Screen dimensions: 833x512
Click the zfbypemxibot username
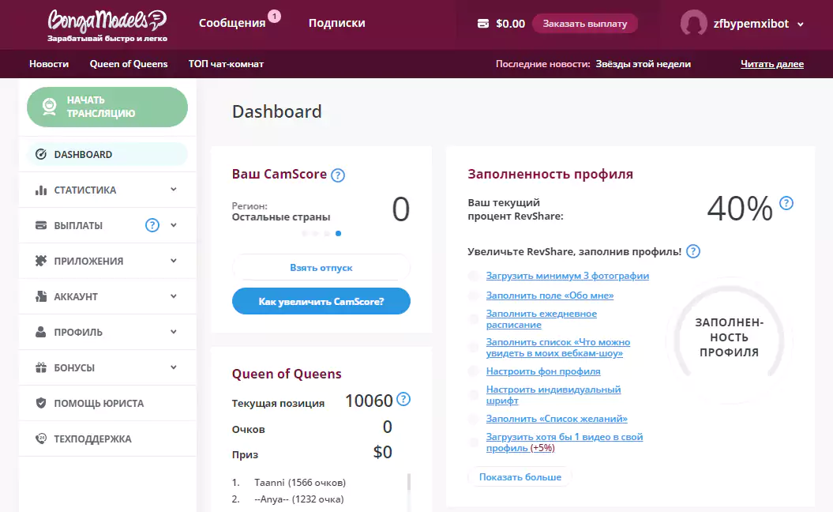[751, 24]
